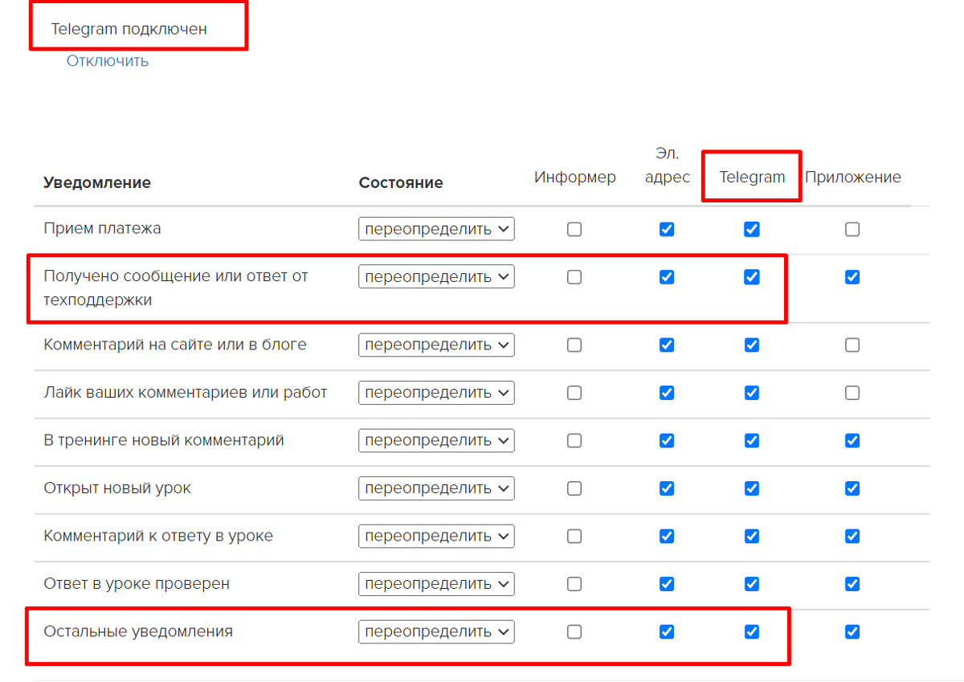This screenshot has height=682, width=964.
Task: Uncheck Telegram for В тренинге новый комментарий
Action: coord(752,440)
